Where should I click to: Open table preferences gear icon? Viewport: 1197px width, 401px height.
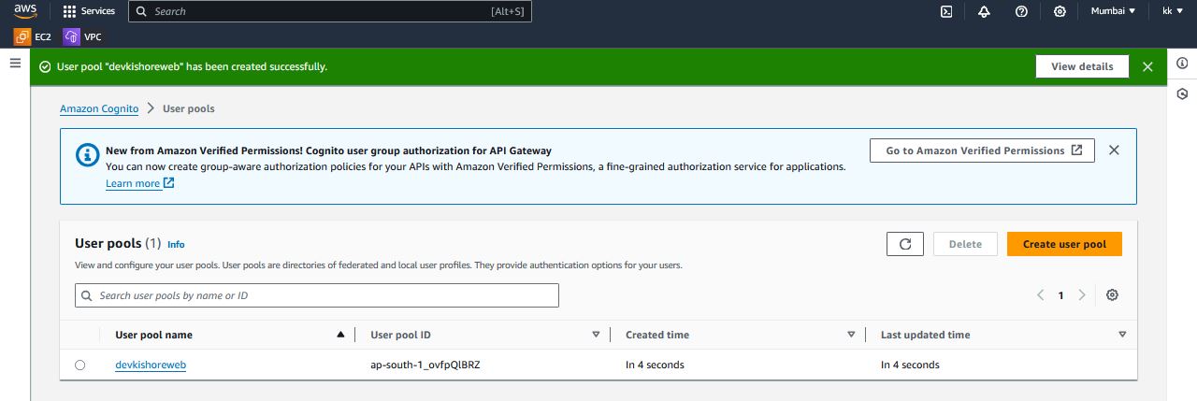click(x=1112, y=295)
